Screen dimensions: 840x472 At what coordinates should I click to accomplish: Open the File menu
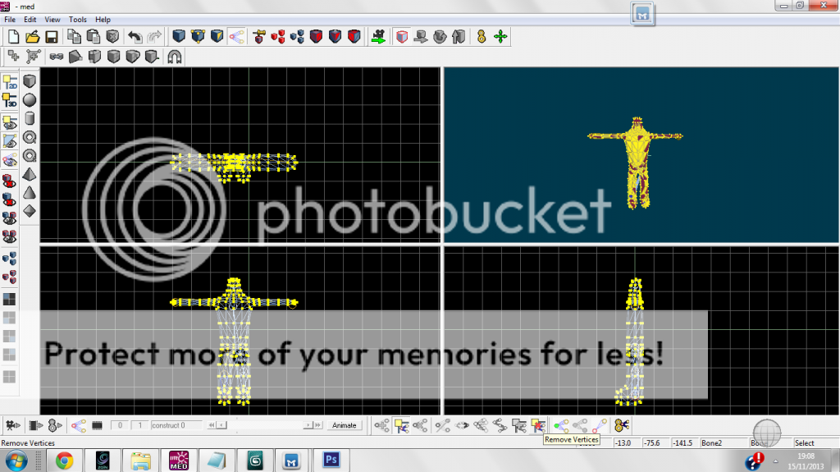tap(10, 20)
